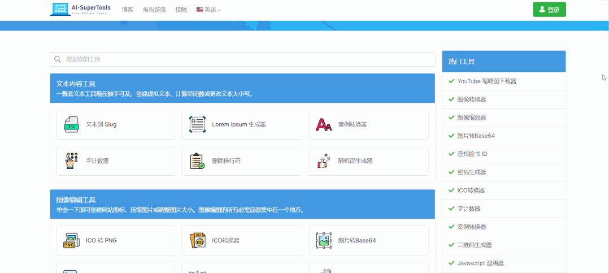The height and width of the screenshot is (273, 609).
Task: Click the user icon in 登录 button
Action: [542, 10]
